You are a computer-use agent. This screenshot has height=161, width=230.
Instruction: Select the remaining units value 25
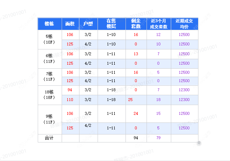click(131, 100)
